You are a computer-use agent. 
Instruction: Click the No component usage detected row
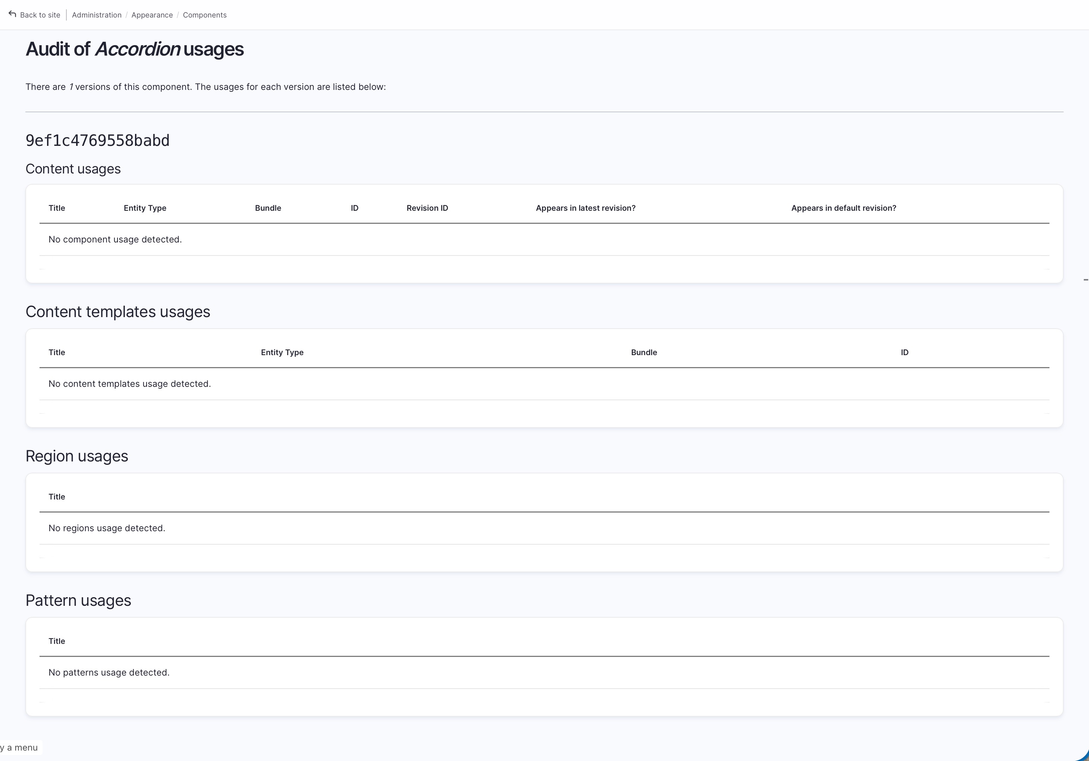[x=544, y=239]
